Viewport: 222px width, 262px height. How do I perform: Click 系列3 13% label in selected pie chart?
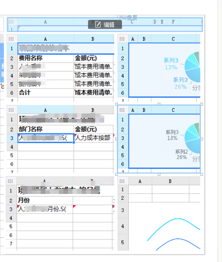coord(172,135)
